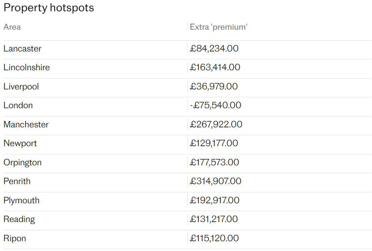Select the Lincolnshire area cell
The width and height of the screenshot is (372, 251).
click(x=27, y=68)
